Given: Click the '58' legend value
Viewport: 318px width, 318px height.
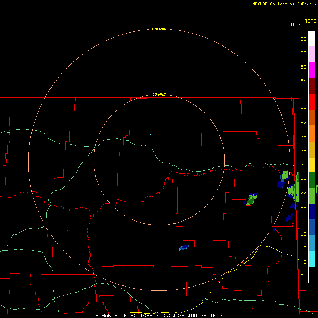Looking at the screenshot, I should click(x=304, y=67).
